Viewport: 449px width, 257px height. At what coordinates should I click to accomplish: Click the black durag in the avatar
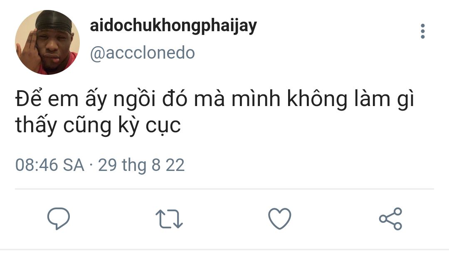[x=54, y=21]
